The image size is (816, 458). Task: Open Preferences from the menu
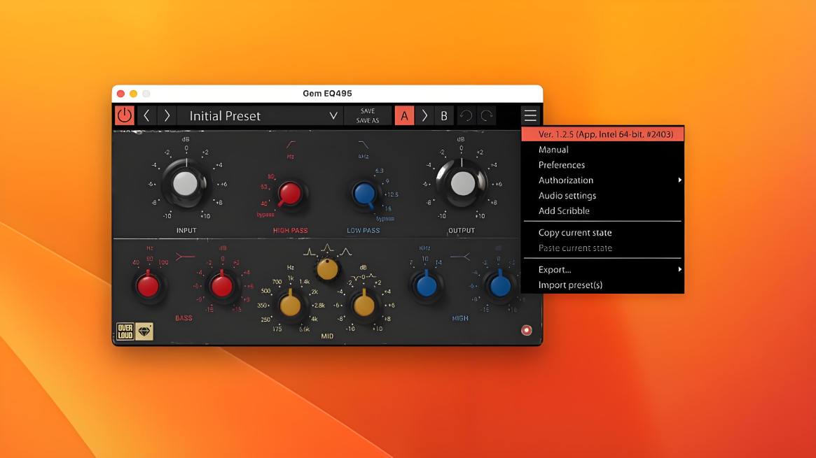(602, 165)
